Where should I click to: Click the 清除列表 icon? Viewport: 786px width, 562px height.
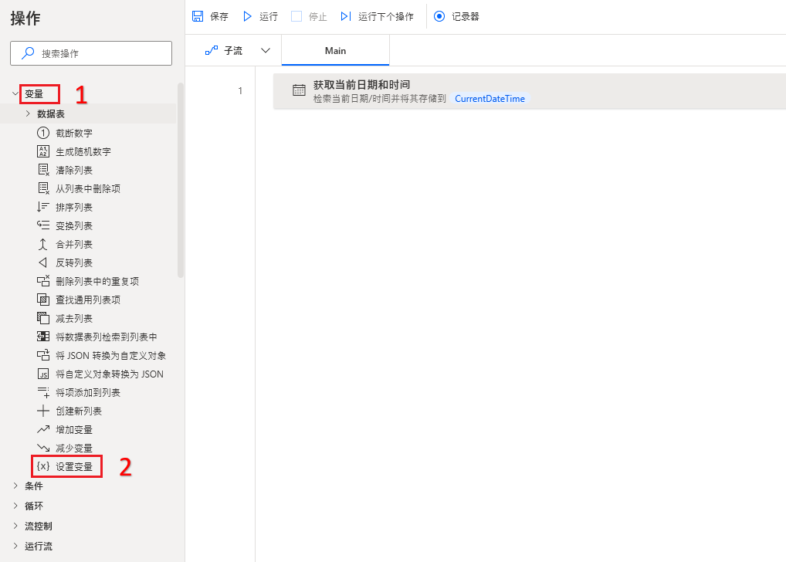pyautogui.click(x=43, y=170)
